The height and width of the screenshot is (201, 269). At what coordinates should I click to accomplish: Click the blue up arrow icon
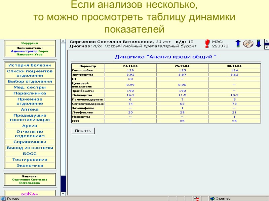(238, 44)
